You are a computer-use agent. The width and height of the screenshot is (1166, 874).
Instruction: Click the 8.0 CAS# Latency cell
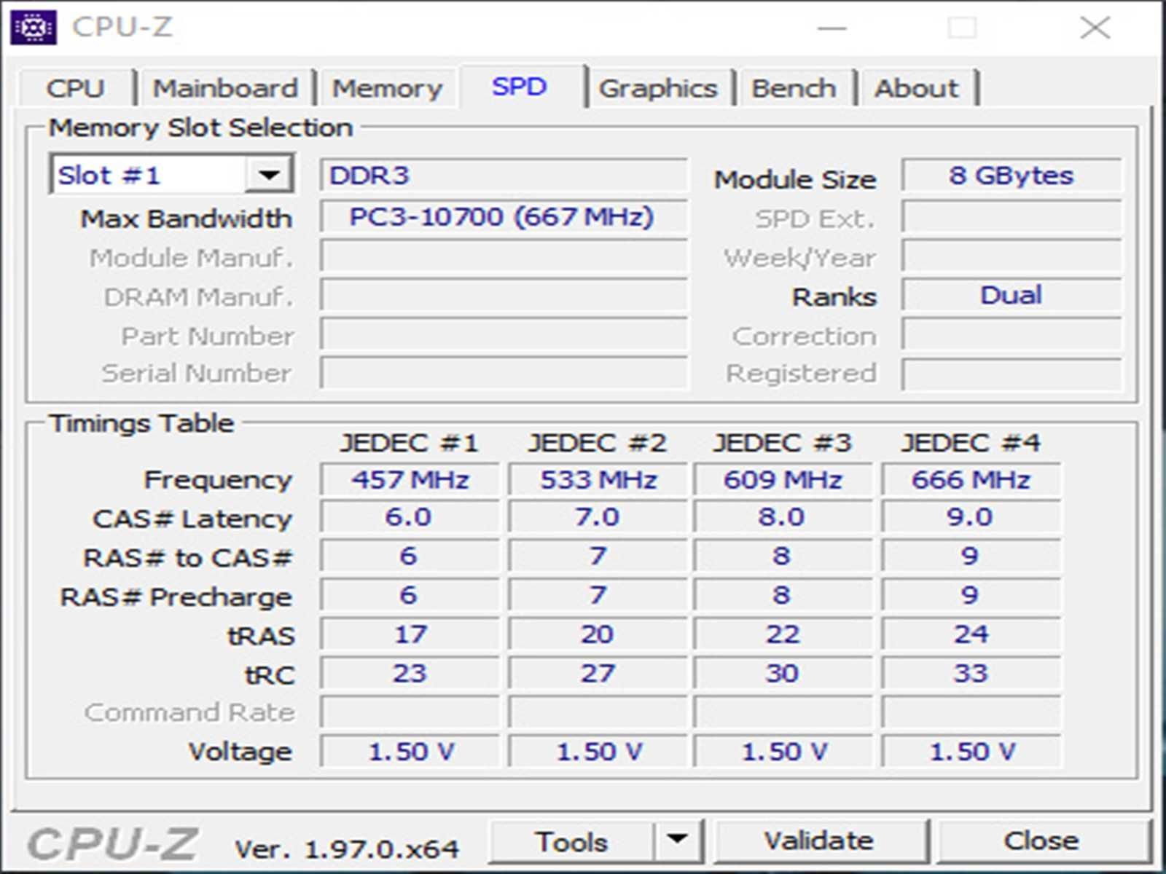(x=783, y=517)
